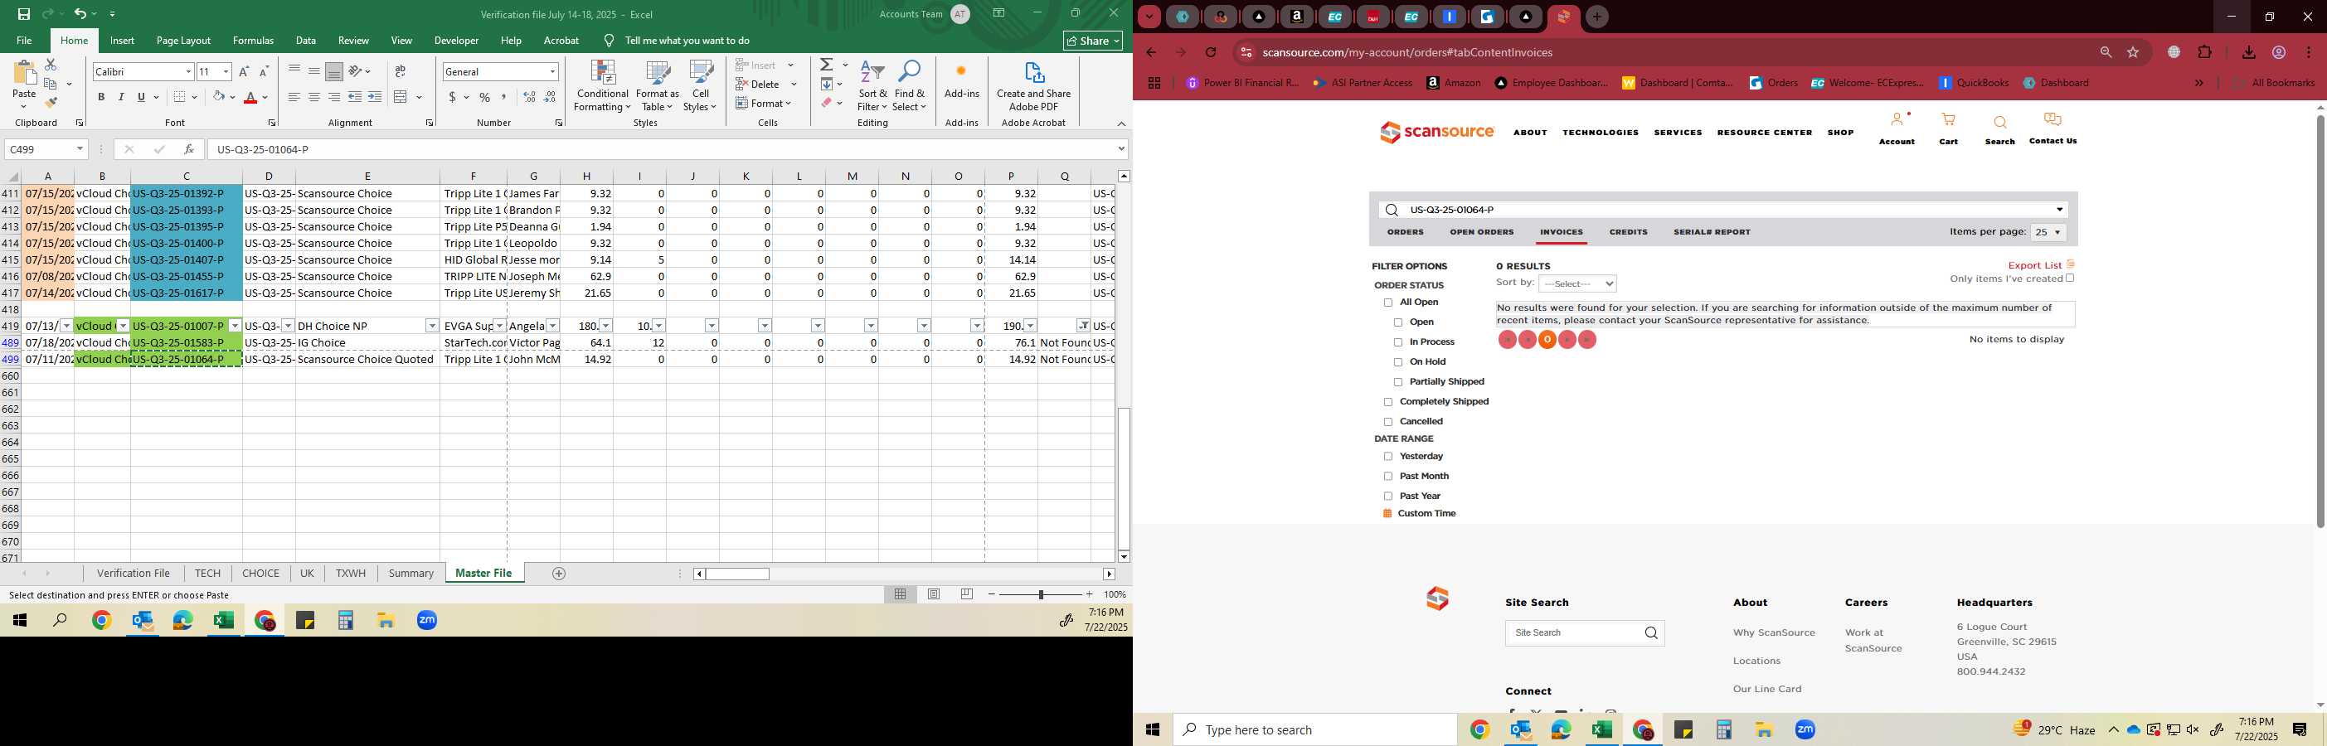2327x746 pixels.
Task: Open the font name Calibri dropdown
Action: [189, 71]
